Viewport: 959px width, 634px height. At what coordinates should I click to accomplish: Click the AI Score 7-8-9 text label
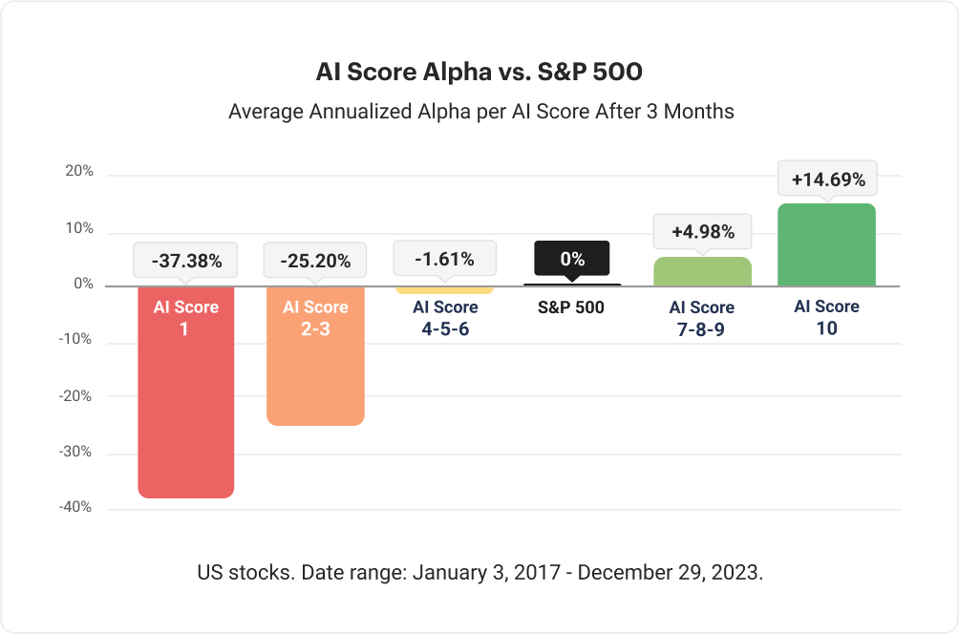tap(702, 318)
